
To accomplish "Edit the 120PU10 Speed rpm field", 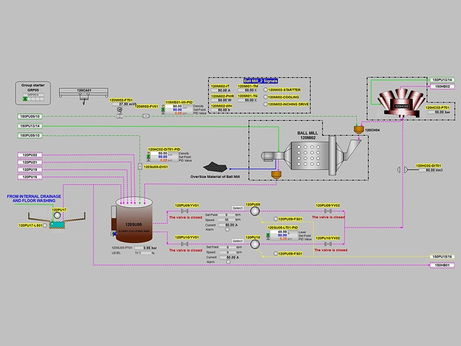I will pos(228,253).
